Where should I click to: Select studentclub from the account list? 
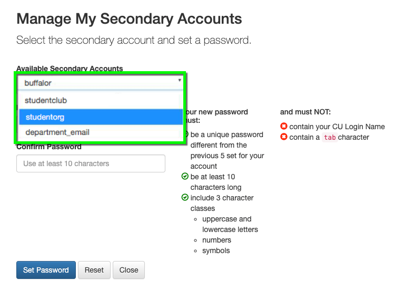[100, 100]
